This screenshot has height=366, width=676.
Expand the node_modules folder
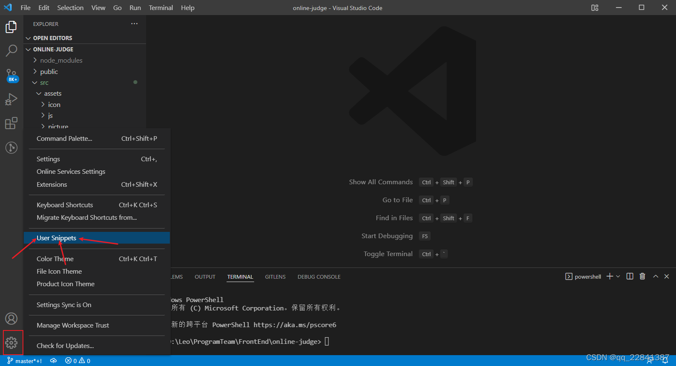coord(61,61)
